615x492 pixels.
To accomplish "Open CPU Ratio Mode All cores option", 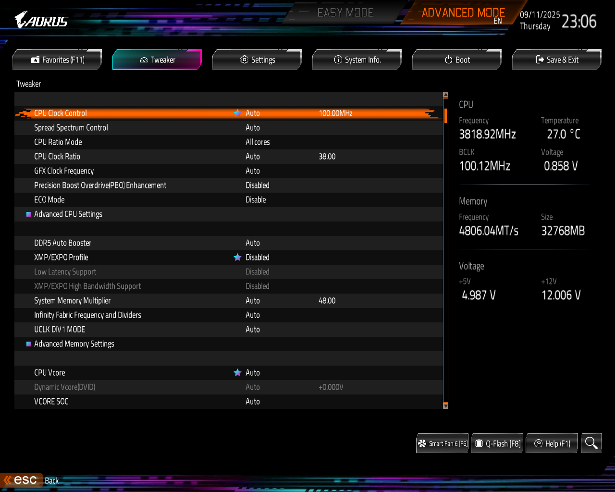I will 258,142.
